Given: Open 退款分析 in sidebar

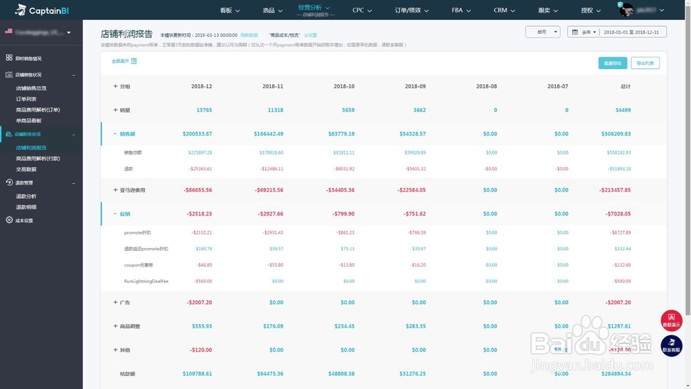Looking at the screenshot, I should 26,196.
